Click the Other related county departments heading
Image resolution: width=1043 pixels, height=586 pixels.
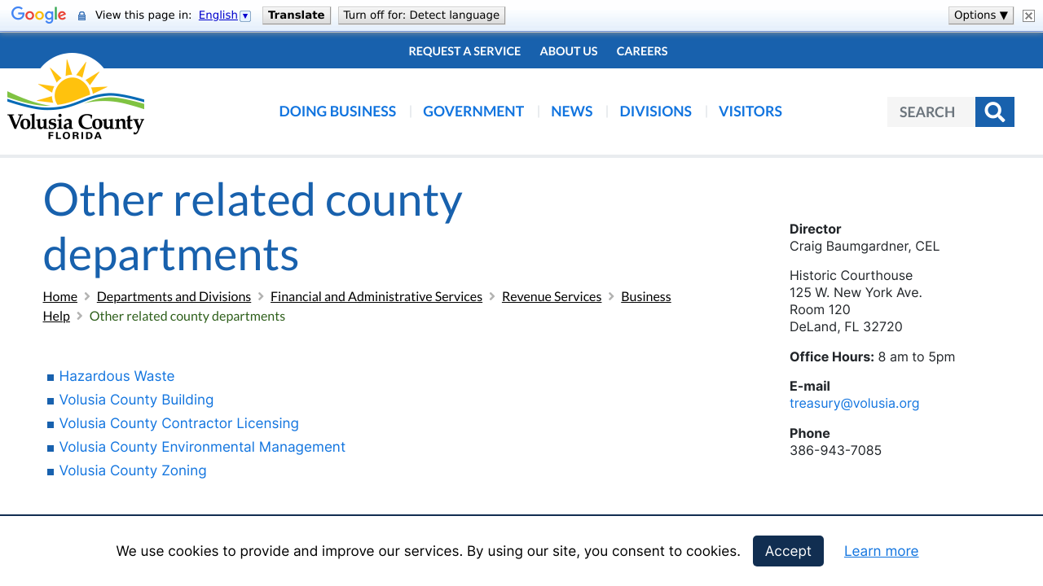click(x=253, y=226)
